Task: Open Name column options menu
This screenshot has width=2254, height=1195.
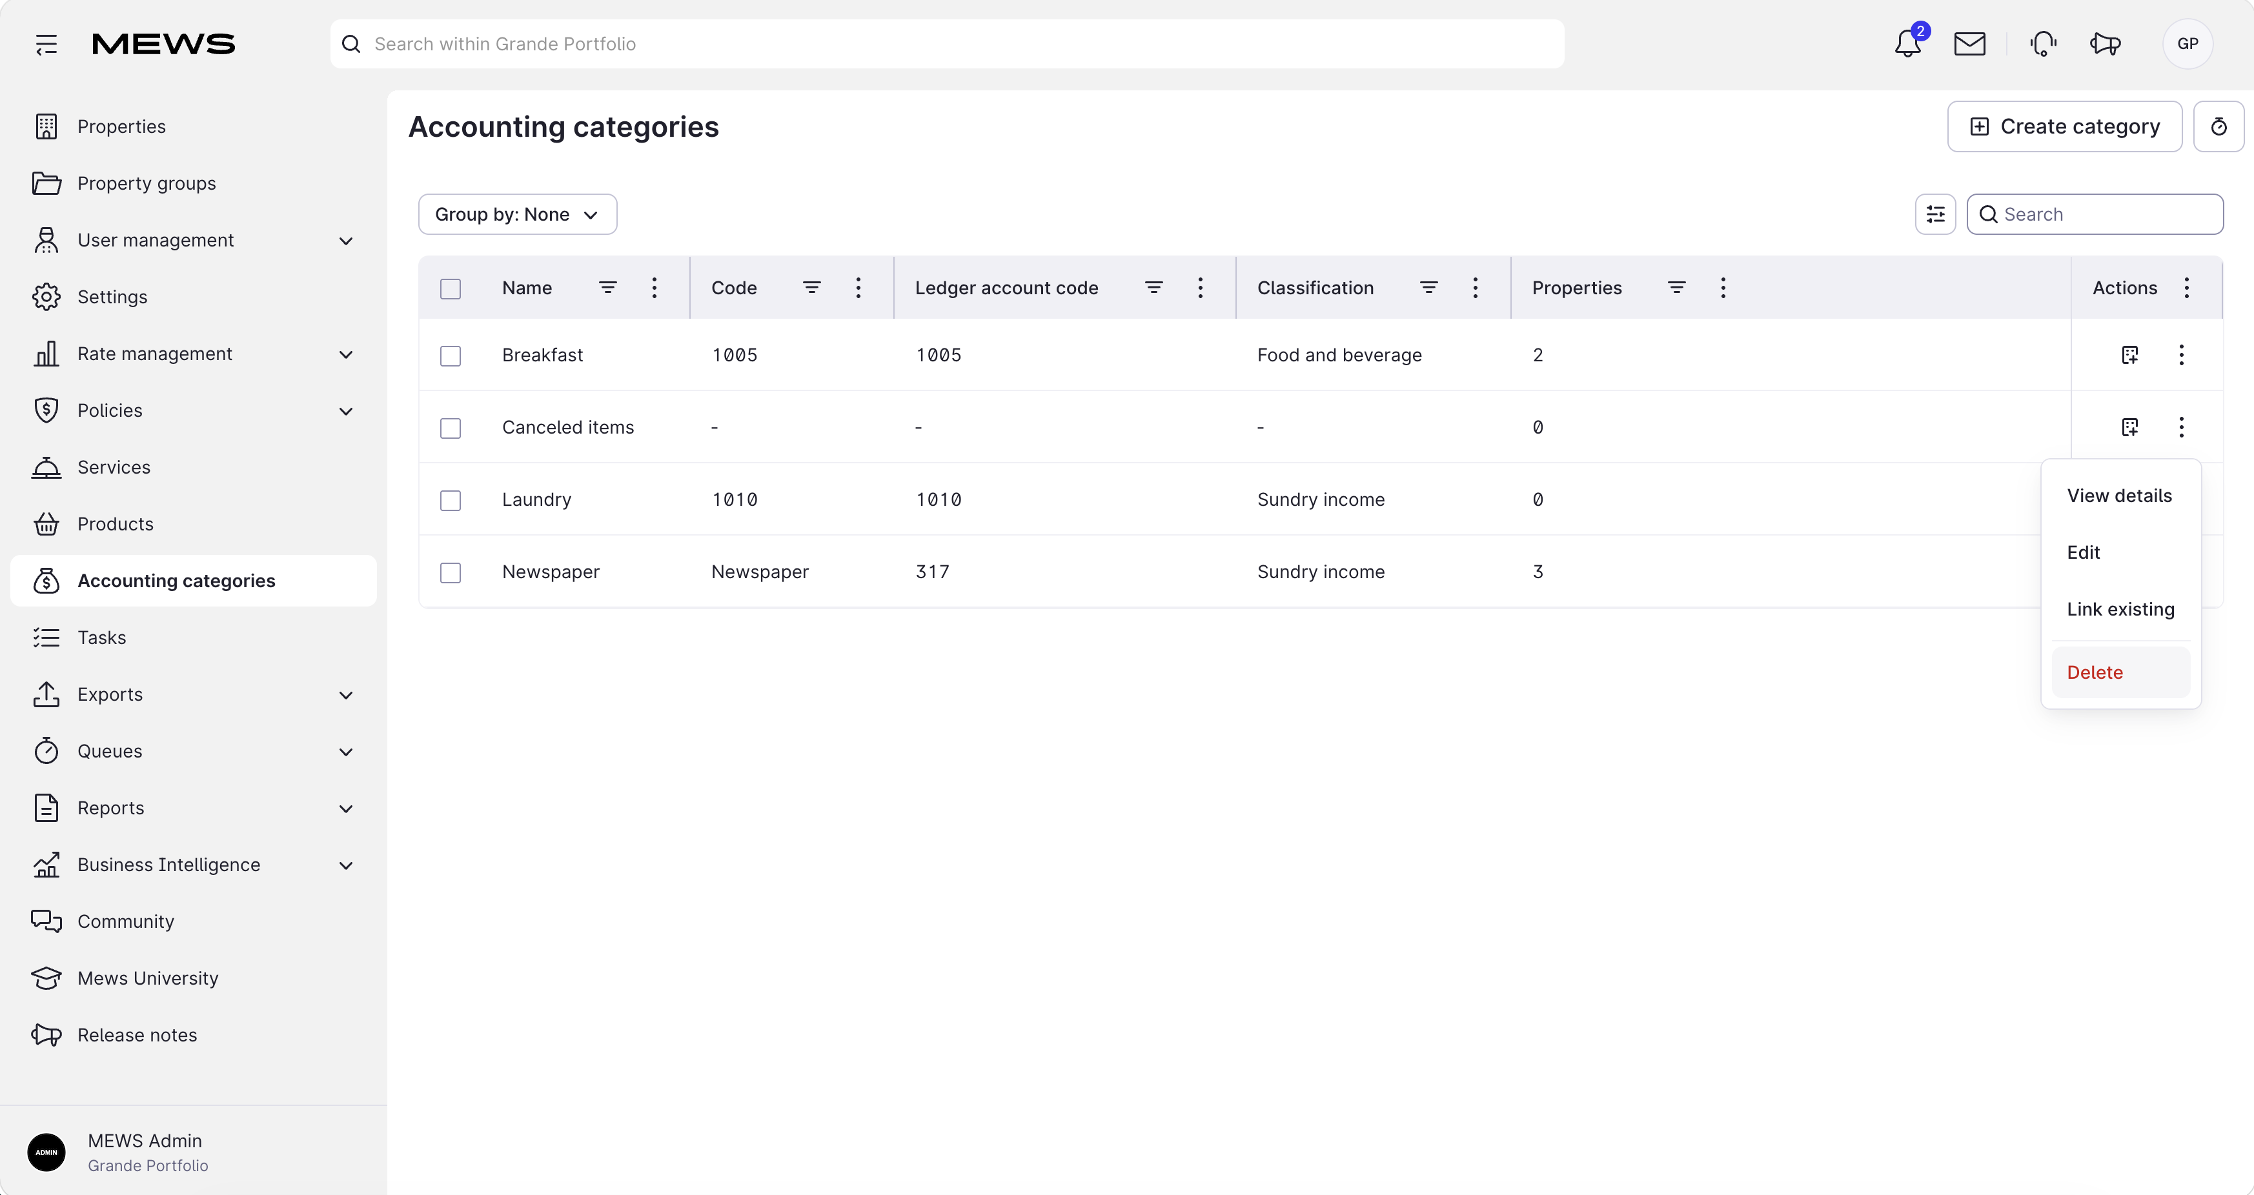Action: point(655,288)
